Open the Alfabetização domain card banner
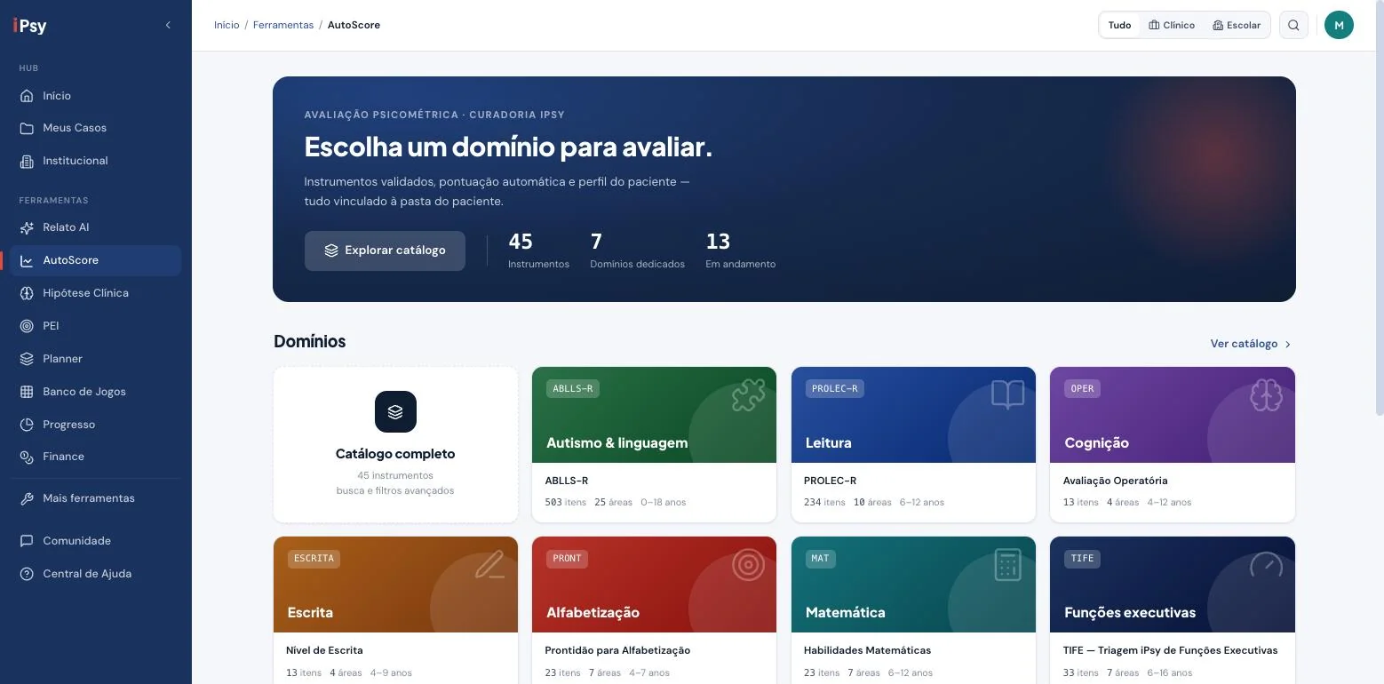1384x684 pixels. (654, 585)
